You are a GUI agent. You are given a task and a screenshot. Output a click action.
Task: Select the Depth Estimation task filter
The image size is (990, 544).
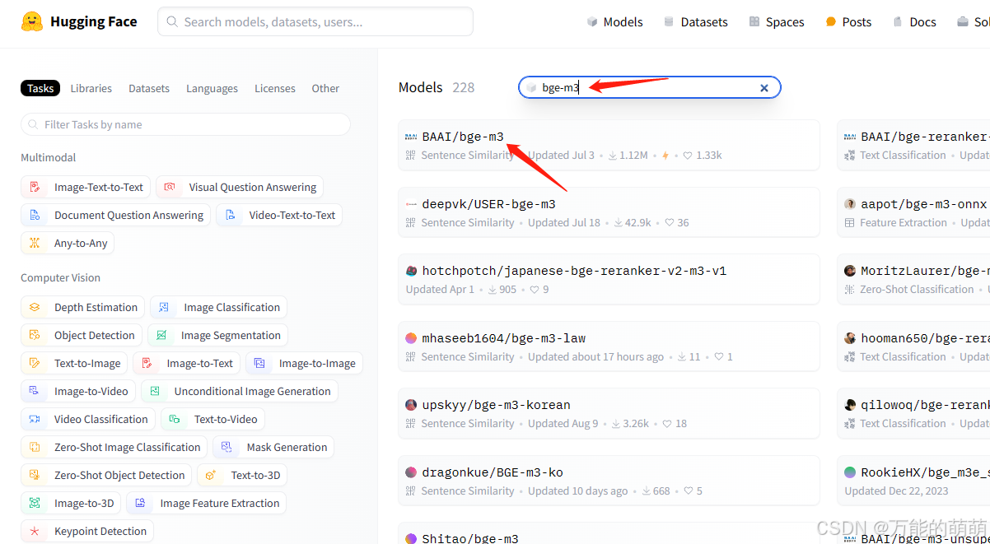tap(82, 307)
